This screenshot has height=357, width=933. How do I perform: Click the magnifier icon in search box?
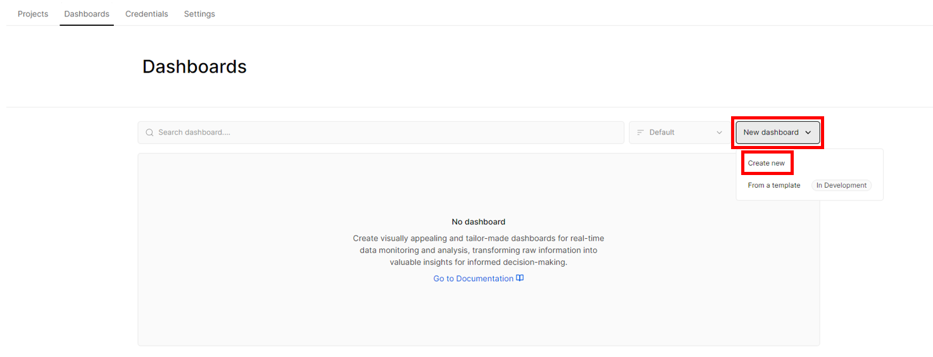[x=150, y=133]
